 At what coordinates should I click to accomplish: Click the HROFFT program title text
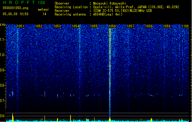[x=19, y=2]
